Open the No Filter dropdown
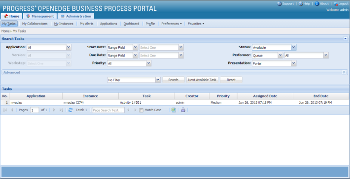This screenshot has height=179, width=350. 158,80
